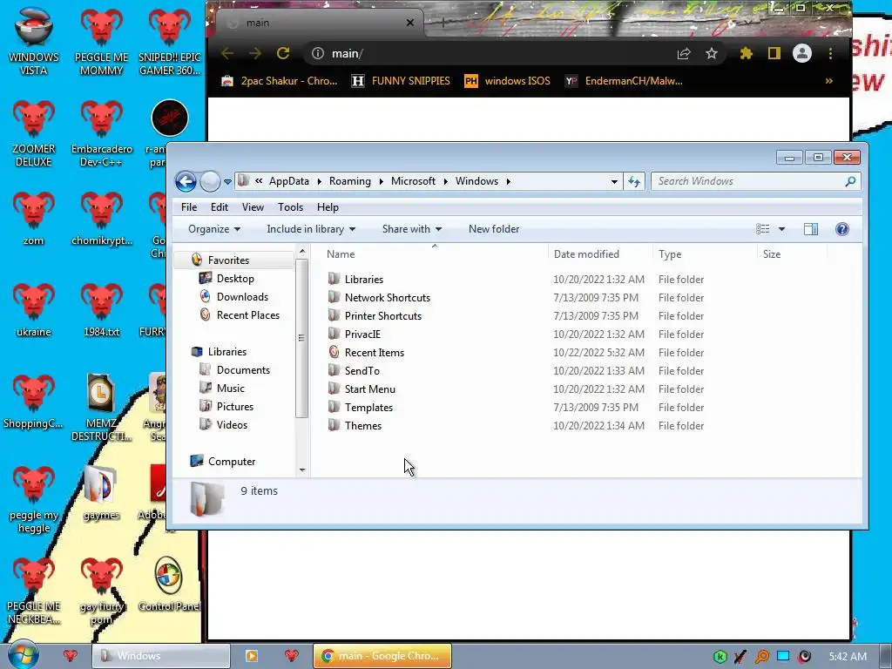Click the Explorer Back navigation arrow

[186, 181]
